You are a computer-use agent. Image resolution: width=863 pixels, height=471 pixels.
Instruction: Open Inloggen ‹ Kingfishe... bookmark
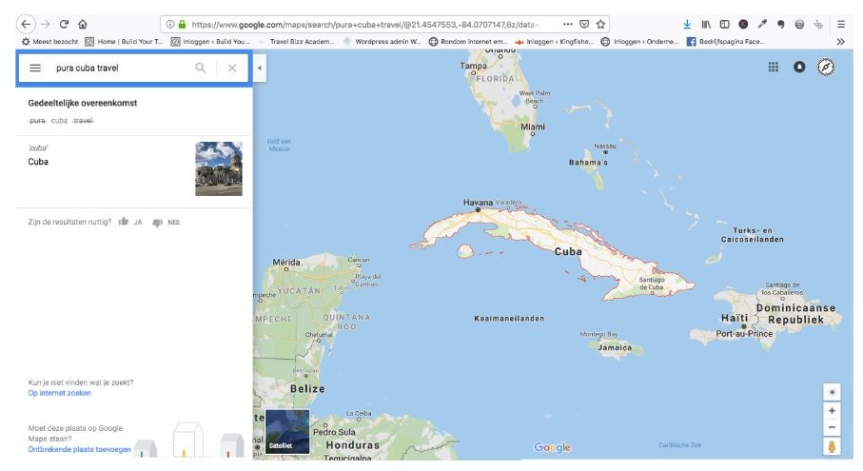click(554, 41)
